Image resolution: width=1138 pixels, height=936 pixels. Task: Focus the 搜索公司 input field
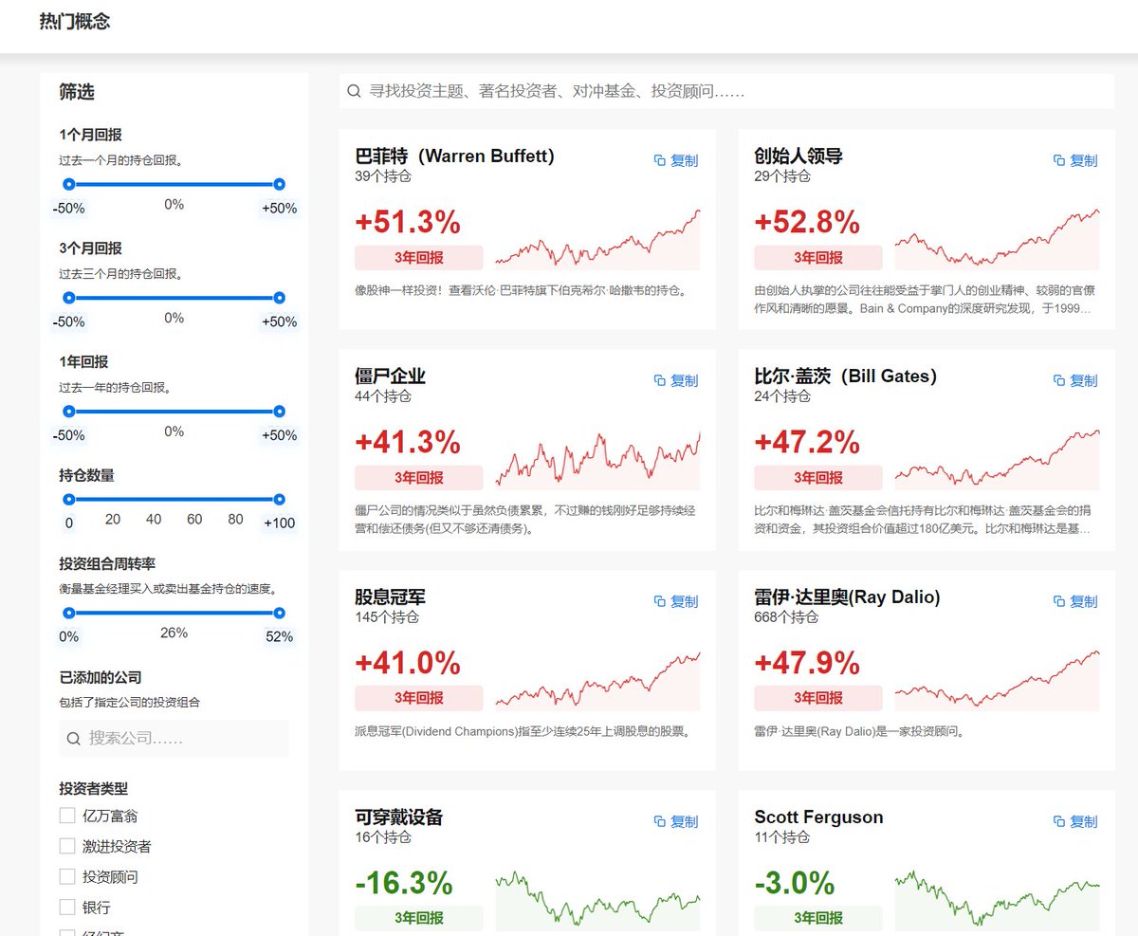pyautogui.click(x=174, y=738)
